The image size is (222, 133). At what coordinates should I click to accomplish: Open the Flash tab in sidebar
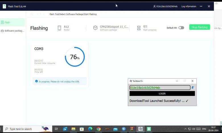pyautogui.click(x=12, y=22)
